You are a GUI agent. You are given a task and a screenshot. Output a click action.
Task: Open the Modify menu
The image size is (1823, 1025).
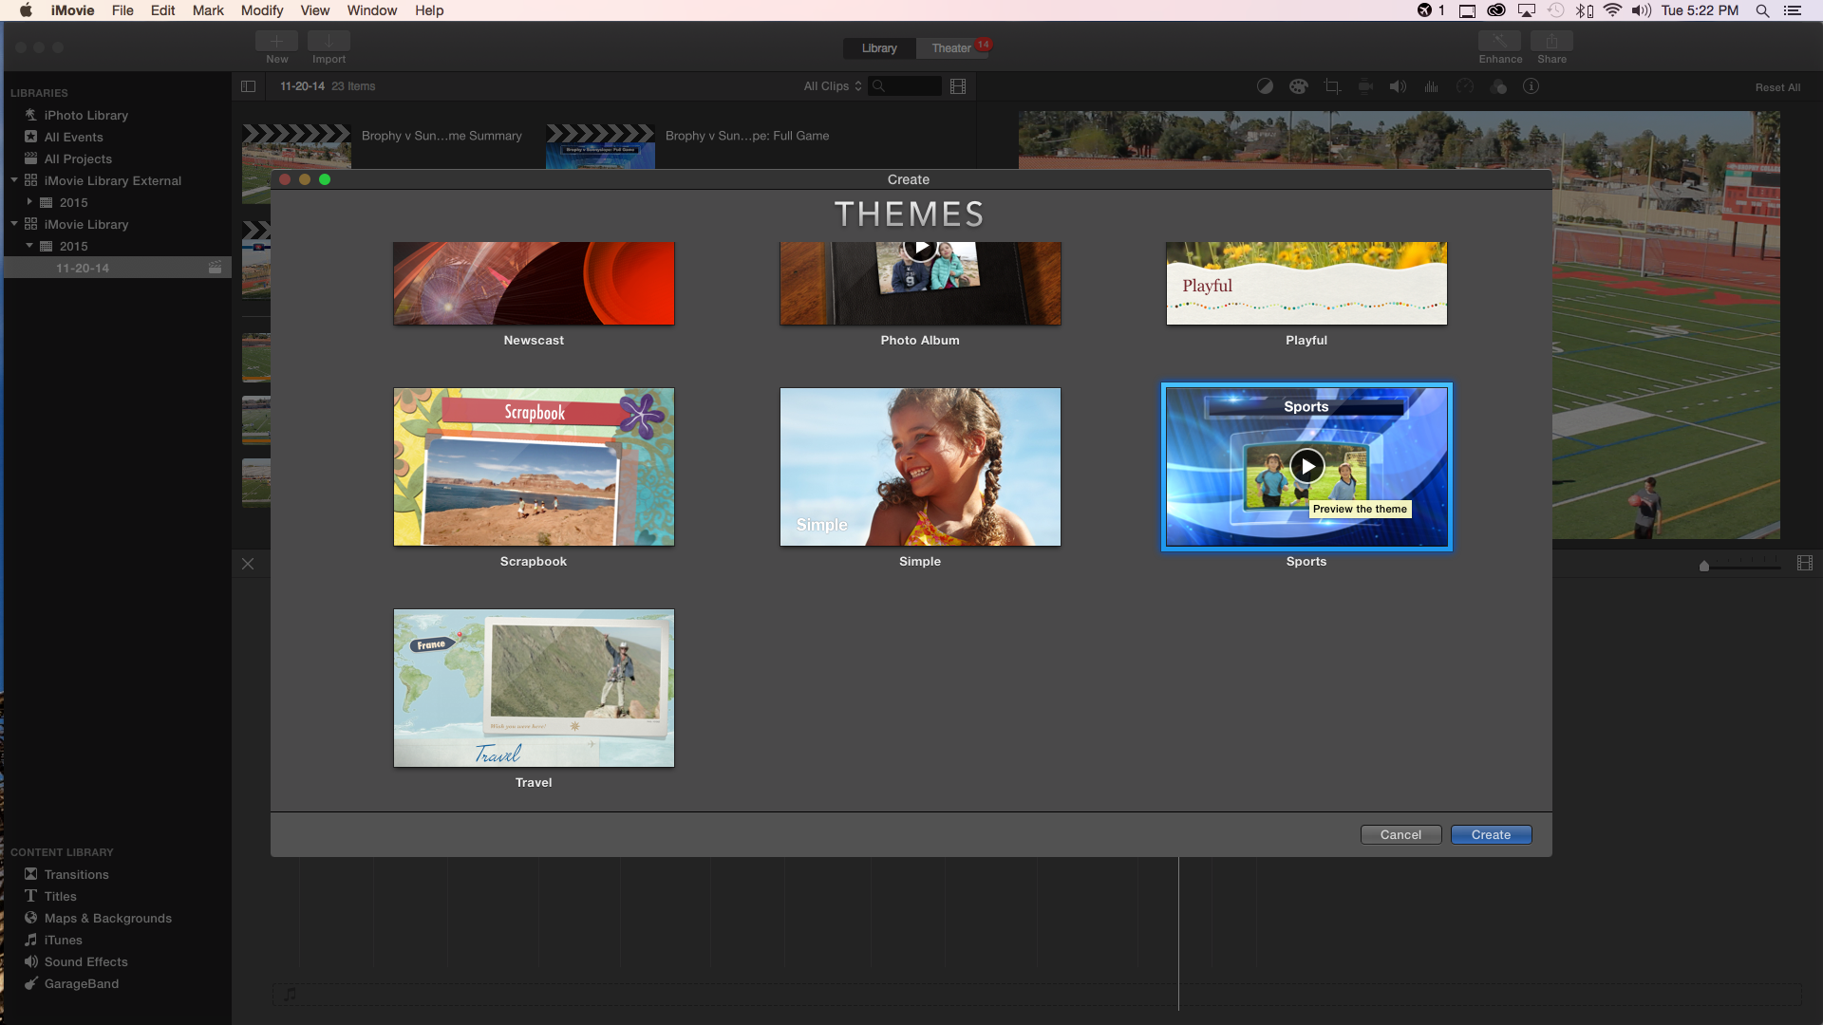point(262,10)
